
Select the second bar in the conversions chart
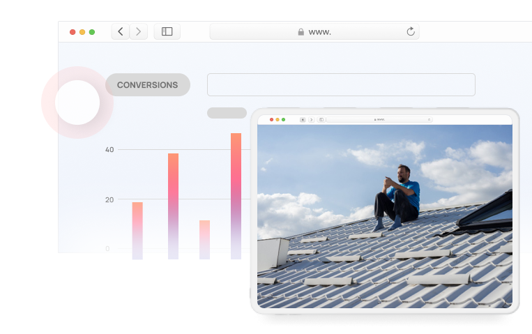pos(173,206)
